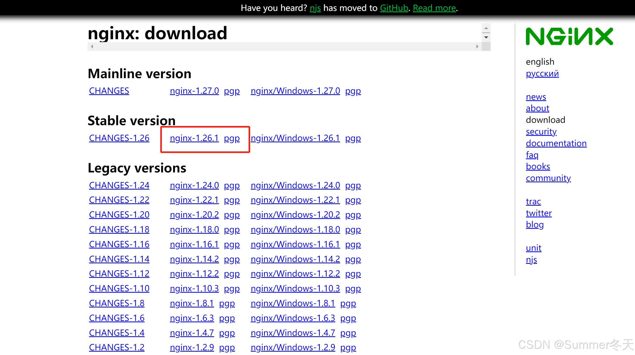Image resolution: width=635 pixels, height=355 pixels.
Task: Switch language to русский
Action: tap(542, 74)
